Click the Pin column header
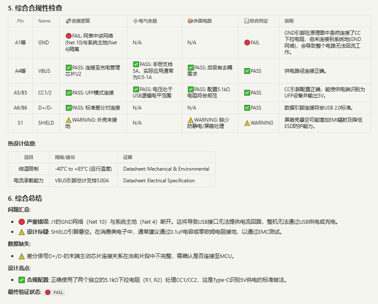 tap(20, 21)
